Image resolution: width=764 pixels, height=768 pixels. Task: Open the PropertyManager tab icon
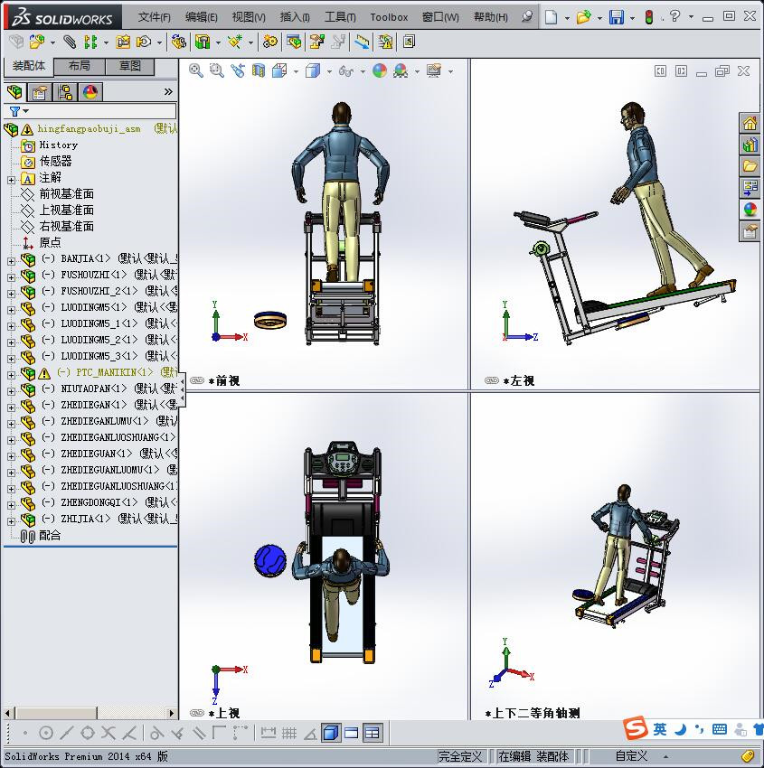click(39, 91)
